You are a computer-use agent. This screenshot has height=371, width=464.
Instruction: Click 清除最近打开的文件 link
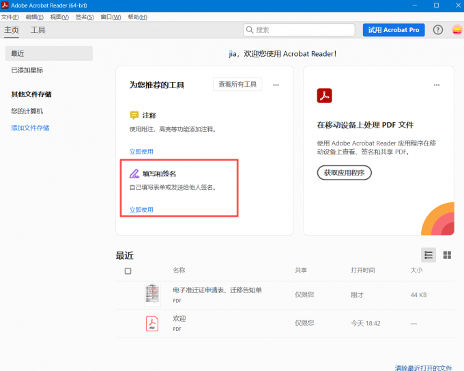(x=423, y=368)
